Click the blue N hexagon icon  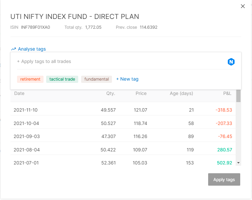pos(231,62)
